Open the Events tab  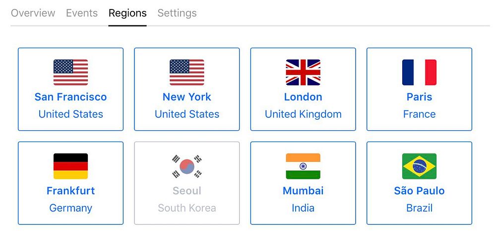82,13
